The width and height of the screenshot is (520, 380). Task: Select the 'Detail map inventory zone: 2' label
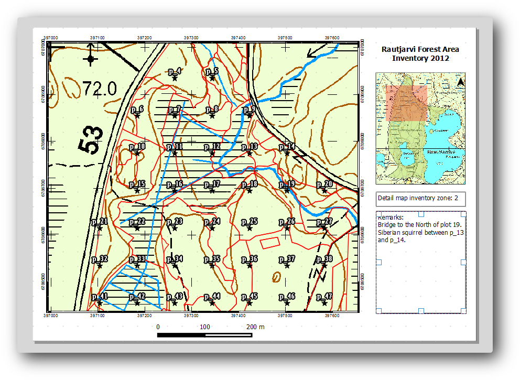pyautogui.click(x=420, y=199)
